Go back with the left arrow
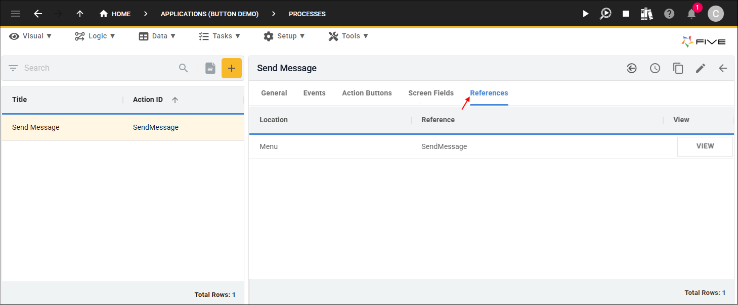This screenshot has width=738, height=305. (x=38, y=14)
